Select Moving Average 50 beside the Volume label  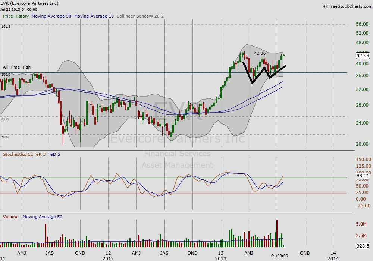click(x=43, y=217)
